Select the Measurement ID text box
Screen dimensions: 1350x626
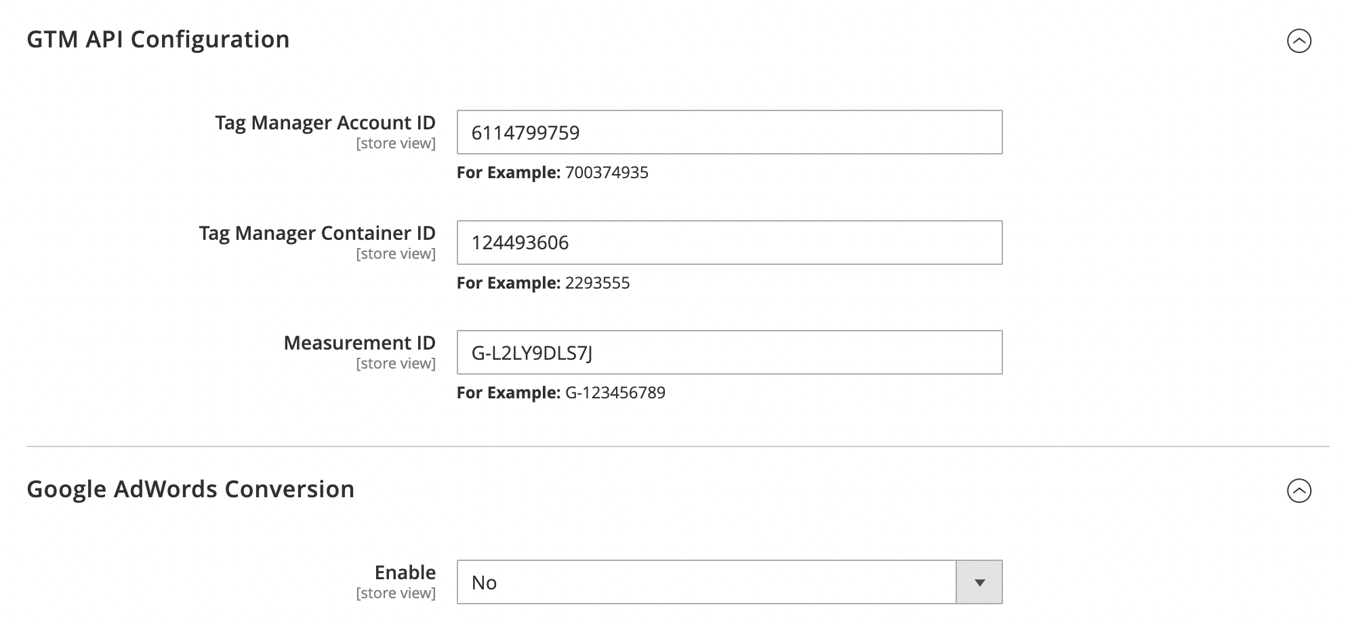point(729,352)
